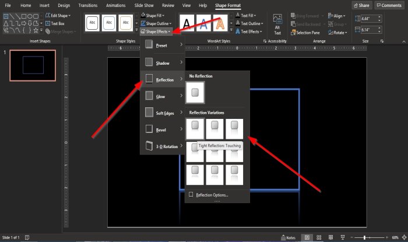Image resolution: width=408 pixels, height=242 pixels.
Task: Open the Transitions tab
Action: (87, 5)
